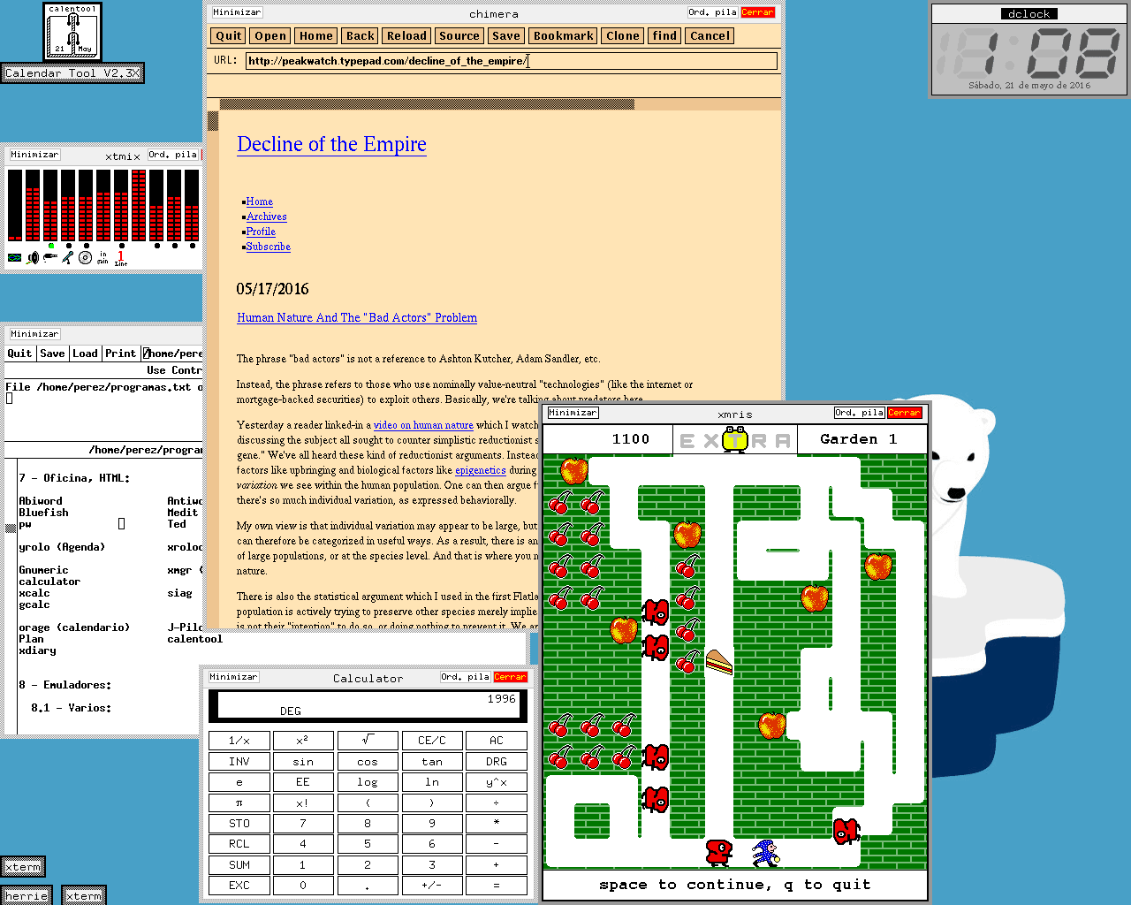
Task: Click the equals button in Calculator
Action: tap(497, 885)
